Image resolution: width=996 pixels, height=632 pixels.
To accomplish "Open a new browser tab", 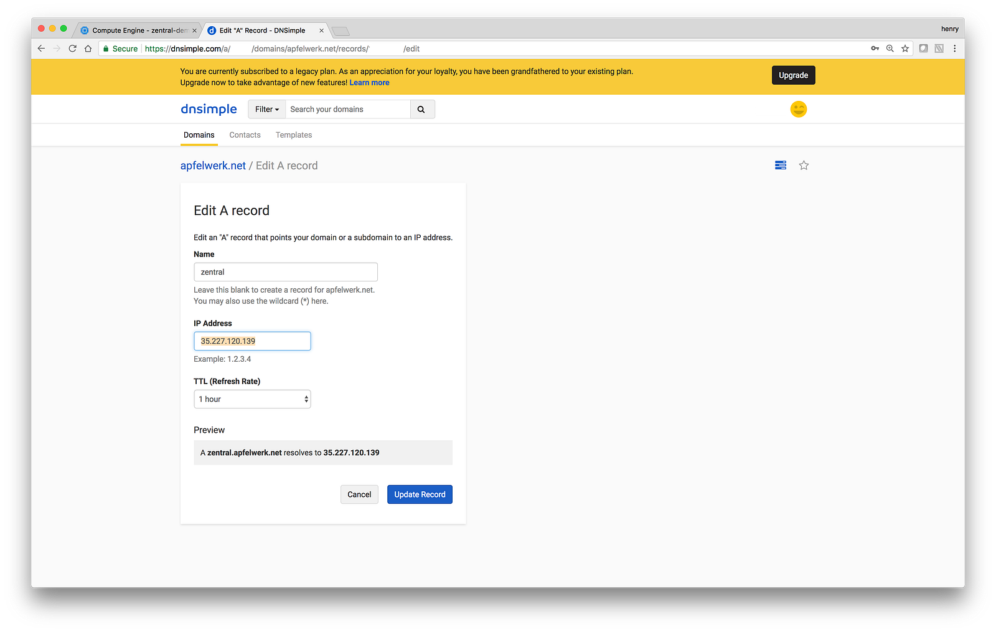I will [x=341, y=31].
